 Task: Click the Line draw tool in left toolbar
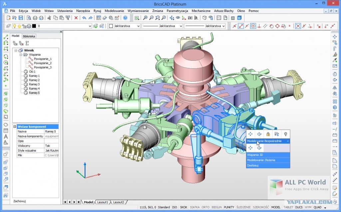6,37
